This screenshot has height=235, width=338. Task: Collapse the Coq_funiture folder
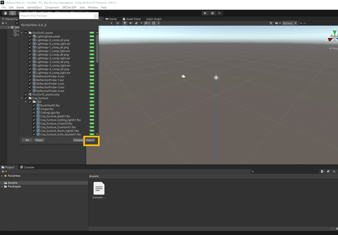point(22,98)
